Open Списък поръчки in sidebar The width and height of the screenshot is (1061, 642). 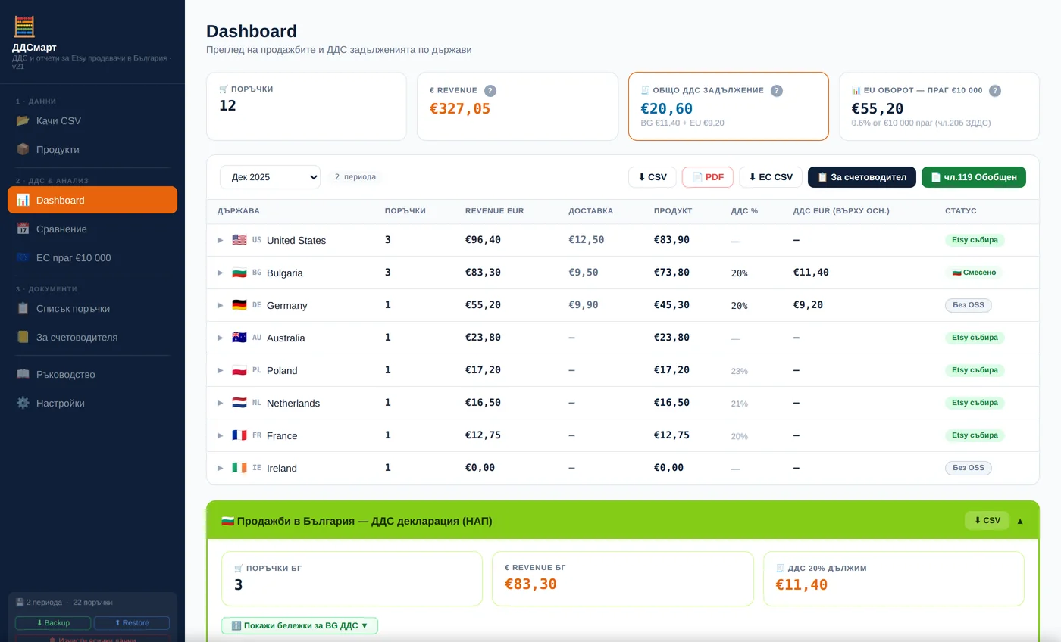92,308
